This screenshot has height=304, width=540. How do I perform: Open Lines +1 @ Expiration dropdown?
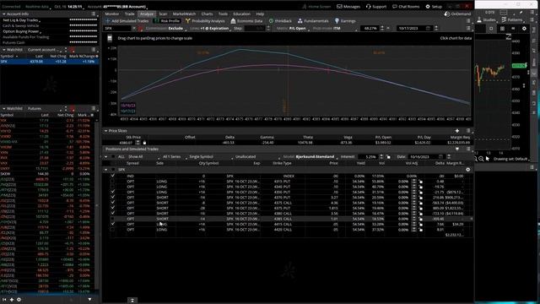point(210,28)
